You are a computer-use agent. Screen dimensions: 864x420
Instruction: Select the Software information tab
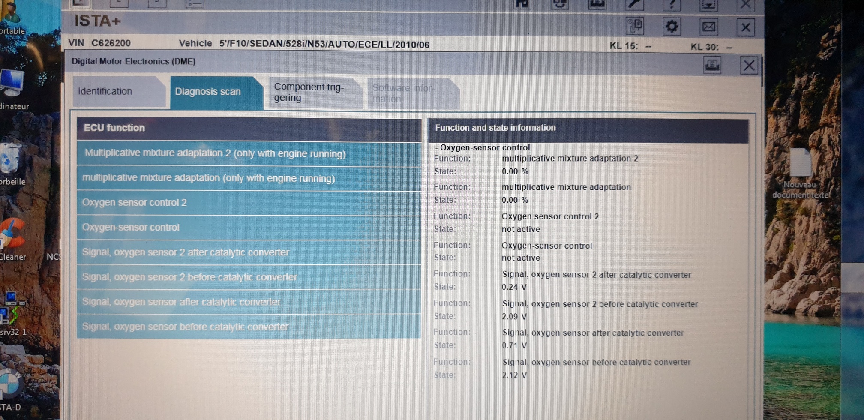[413, 93]
